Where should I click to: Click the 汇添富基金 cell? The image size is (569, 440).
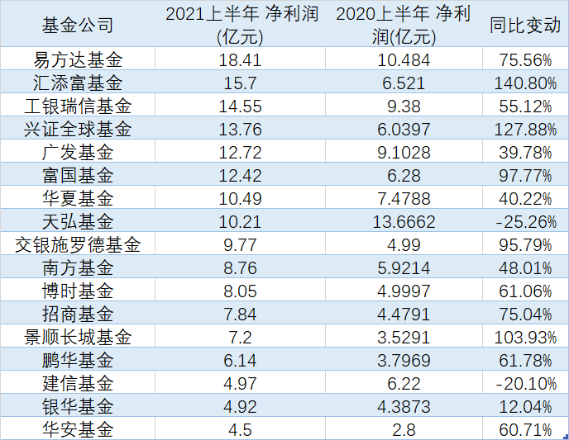point(78,82)
